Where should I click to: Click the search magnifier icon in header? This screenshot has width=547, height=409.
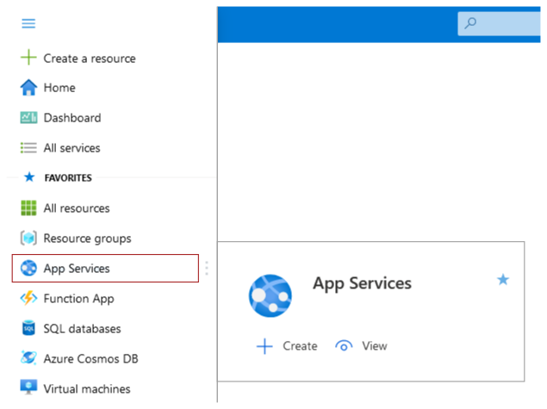pos(470,23)
